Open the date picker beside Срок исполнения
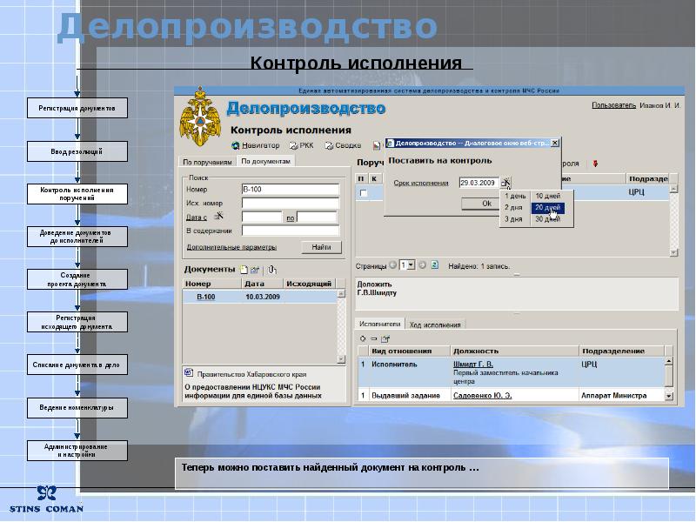The width and height of the screenshot is (696, 522). (x=505, y=183)
